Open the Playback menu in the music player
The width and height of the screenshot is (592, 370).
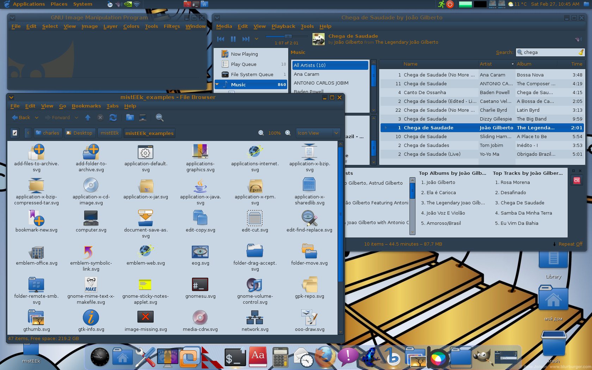[x=283, y=26]
